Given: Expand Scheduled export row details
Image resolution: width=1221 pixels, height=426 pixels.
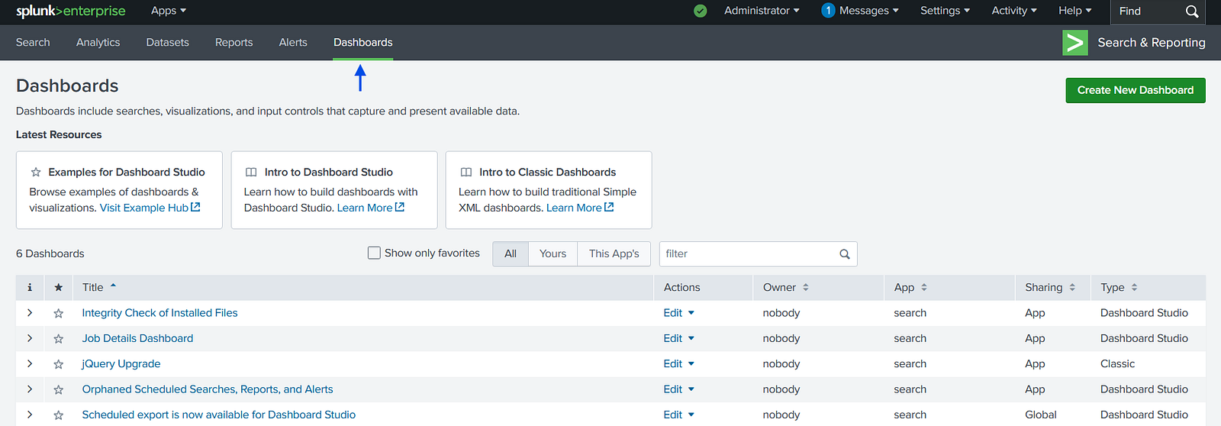Looking at the screenshot, I should tap(30, 415).
